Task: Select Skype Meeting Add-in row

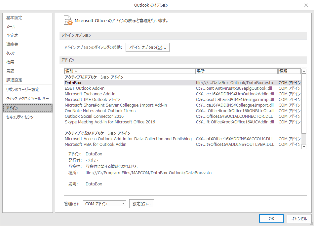Action: [182, 122]
